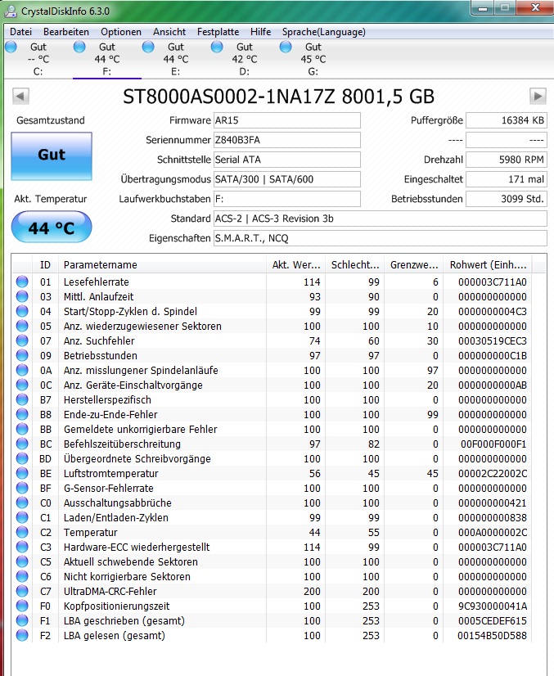The image size is (554, 676).
Task: Click the Laufwerkbuchstaben field F:
Action: pos(287,199)
